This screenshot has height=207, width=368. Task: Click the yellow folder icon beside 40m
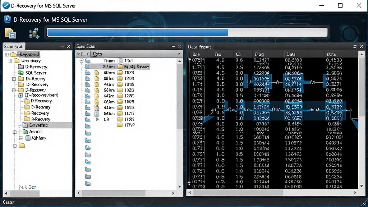click(x=97, y=73)
